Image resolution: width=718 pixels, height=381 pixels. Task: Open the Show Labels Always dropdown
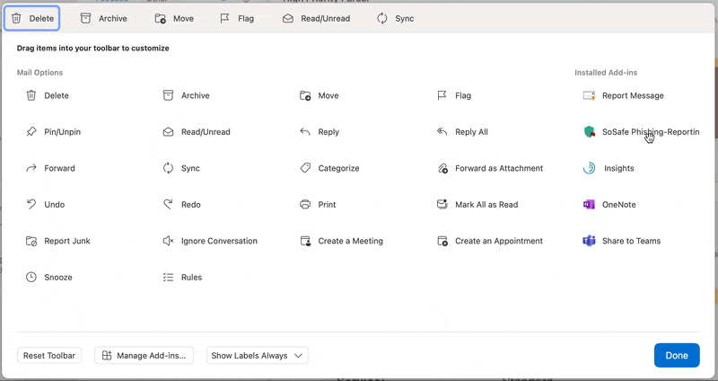coord(257,356)
